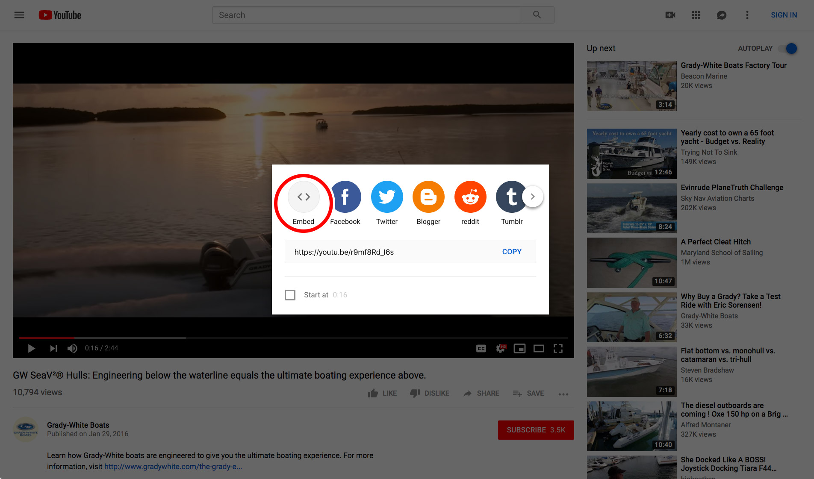Like the video
This screenshot has width=814, height=479.
coord(382,393)
